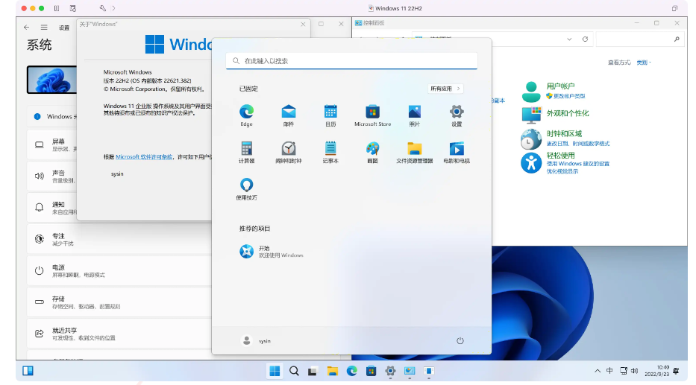
Task: Open recommended item 开始 Get Started
Action: click(x=272, y=251)
